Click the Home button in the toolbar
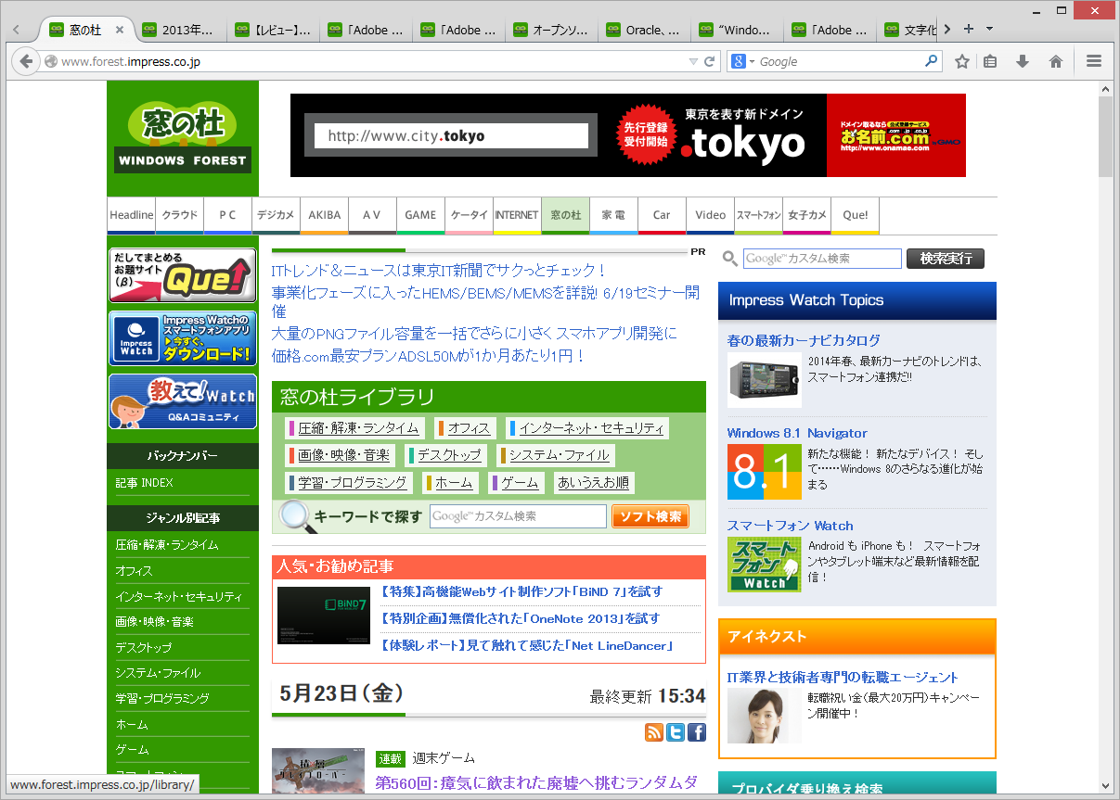The image size is (1120, 800). [x=1056, y=61]
